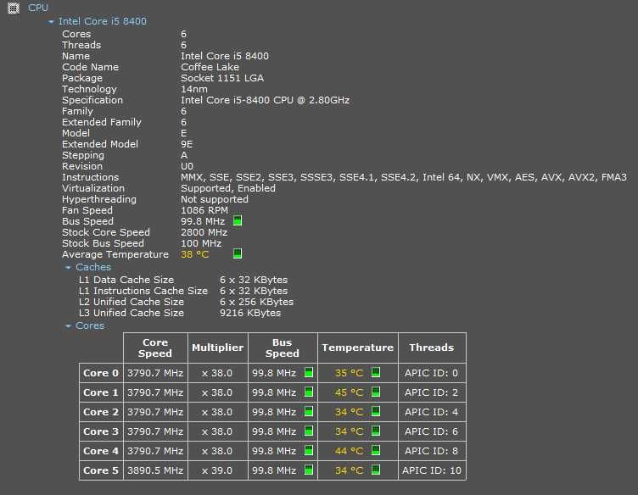Click the Intel Core i5 8400 link text

(102, 21)
